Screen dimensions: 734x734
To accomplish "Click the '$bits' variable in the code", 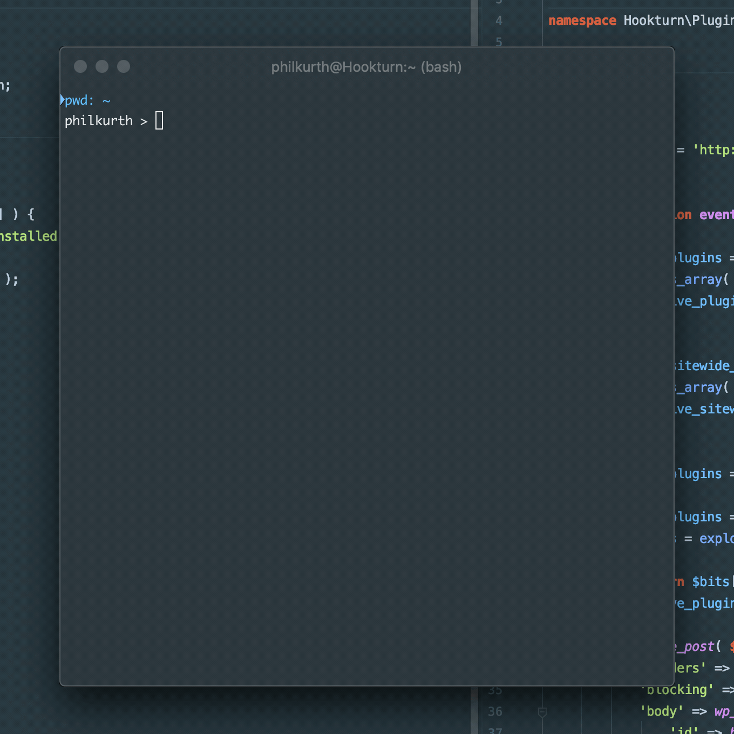I will click(x=710, y=582).
